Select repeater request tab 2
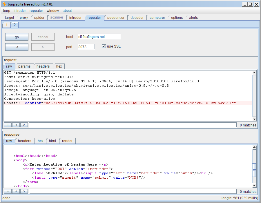The image size is (261, 203). (15, 25)
